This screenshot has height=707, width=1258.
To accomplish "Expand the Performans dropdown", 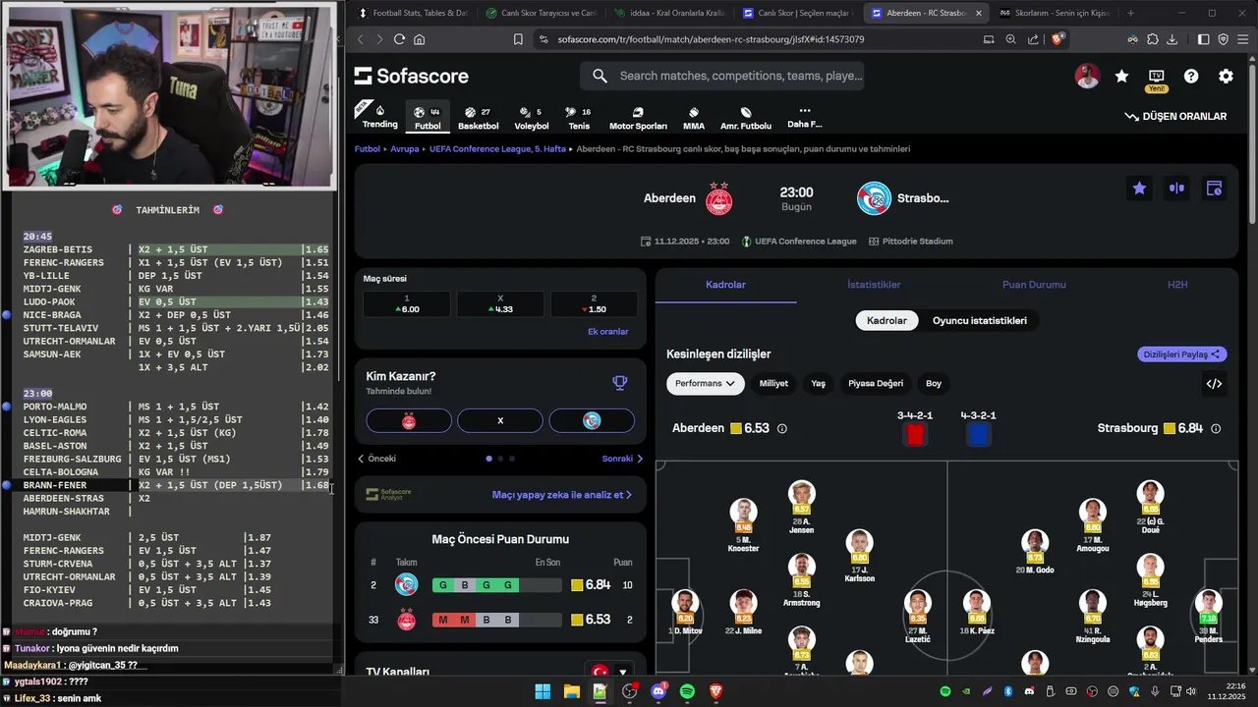I will pyautogui.click(x=706, y=384).
